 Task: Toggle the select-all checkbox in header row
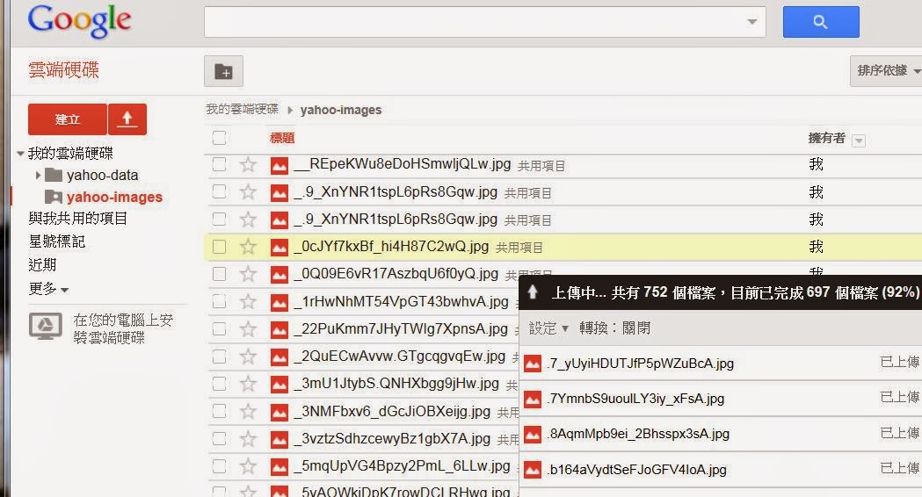220,138
